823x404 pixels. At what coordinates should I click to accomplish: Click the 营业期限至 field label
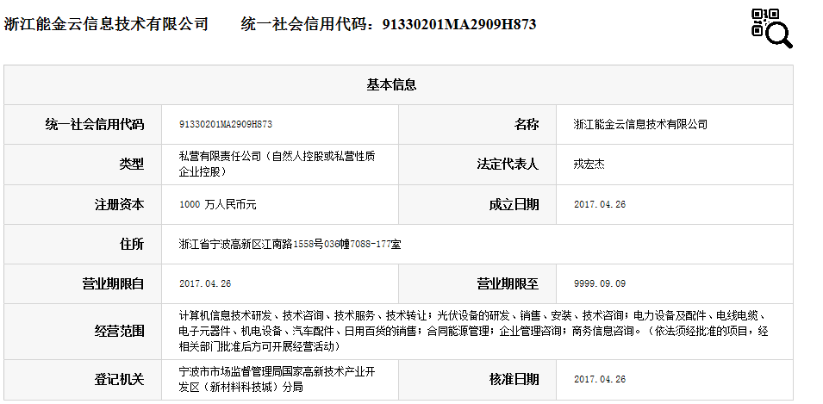(508, 284)
